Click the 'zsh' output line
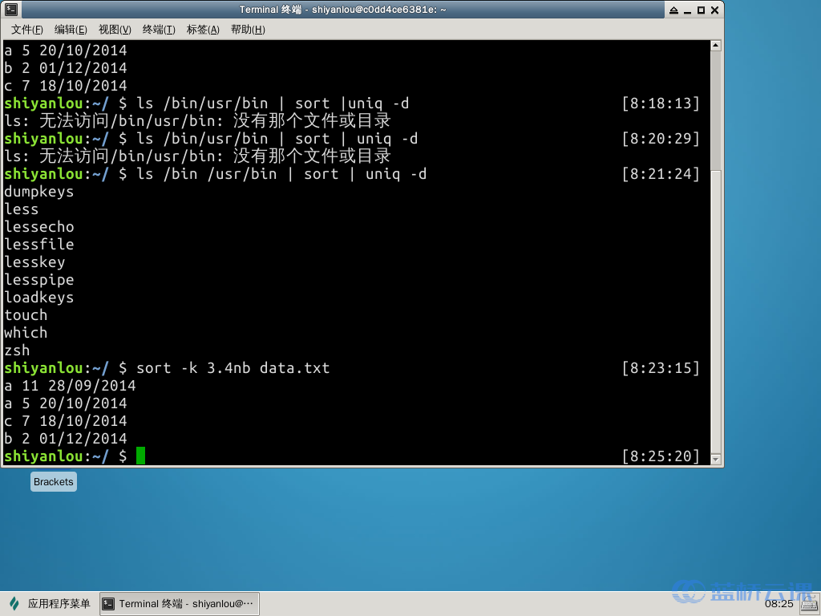The image size is (821, 616). pyautogui.click(x=17, y=351)
